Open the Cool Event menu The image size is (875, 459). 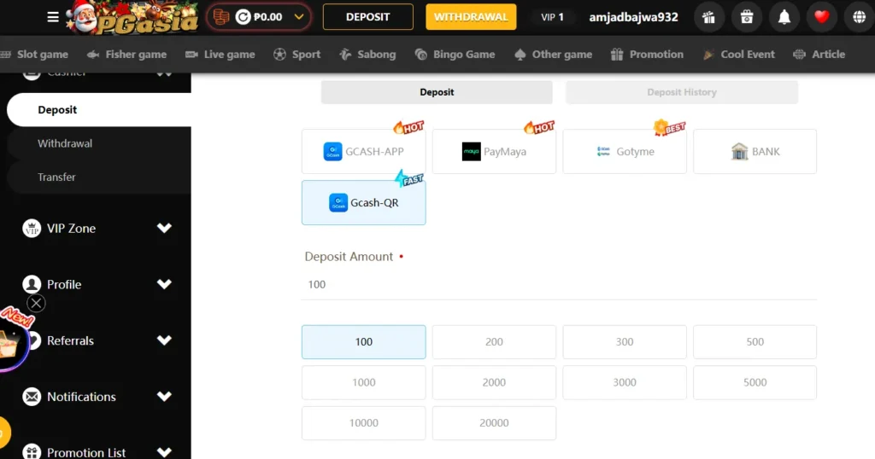click(738, 54)
